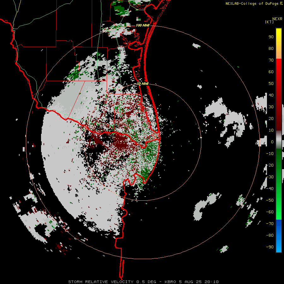The image size is (284, 284).
Task: Click the -80 knot scale value
Action: [x=270, y=235]
